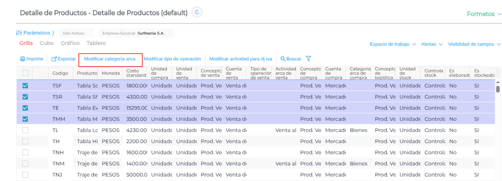Click Modificar categoría arca button
The height and width of the screenshot is (181, 502).
110,59
